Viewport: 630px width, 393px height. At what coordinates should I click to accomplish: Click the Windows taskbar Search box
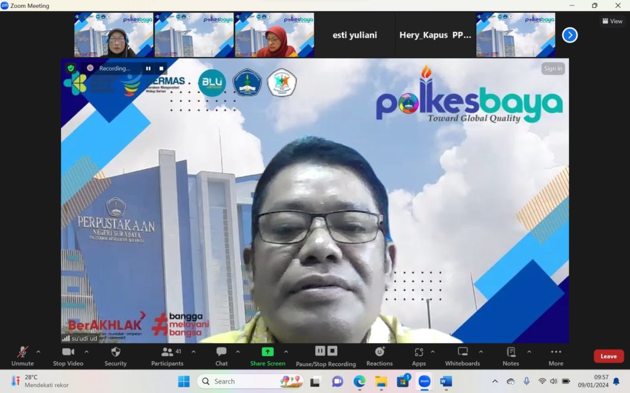[x=250, y=381]
